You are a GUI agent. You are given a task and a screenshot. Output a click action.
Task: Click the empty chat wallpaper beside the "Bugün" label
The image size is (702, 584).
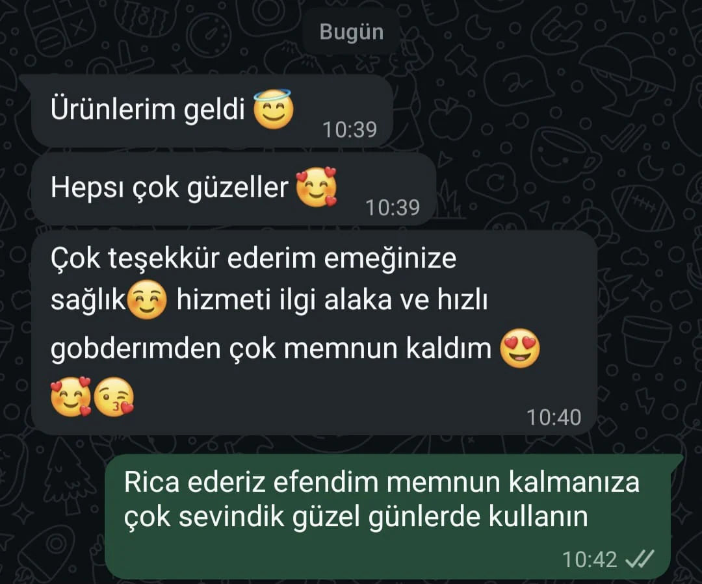[538, 32]
